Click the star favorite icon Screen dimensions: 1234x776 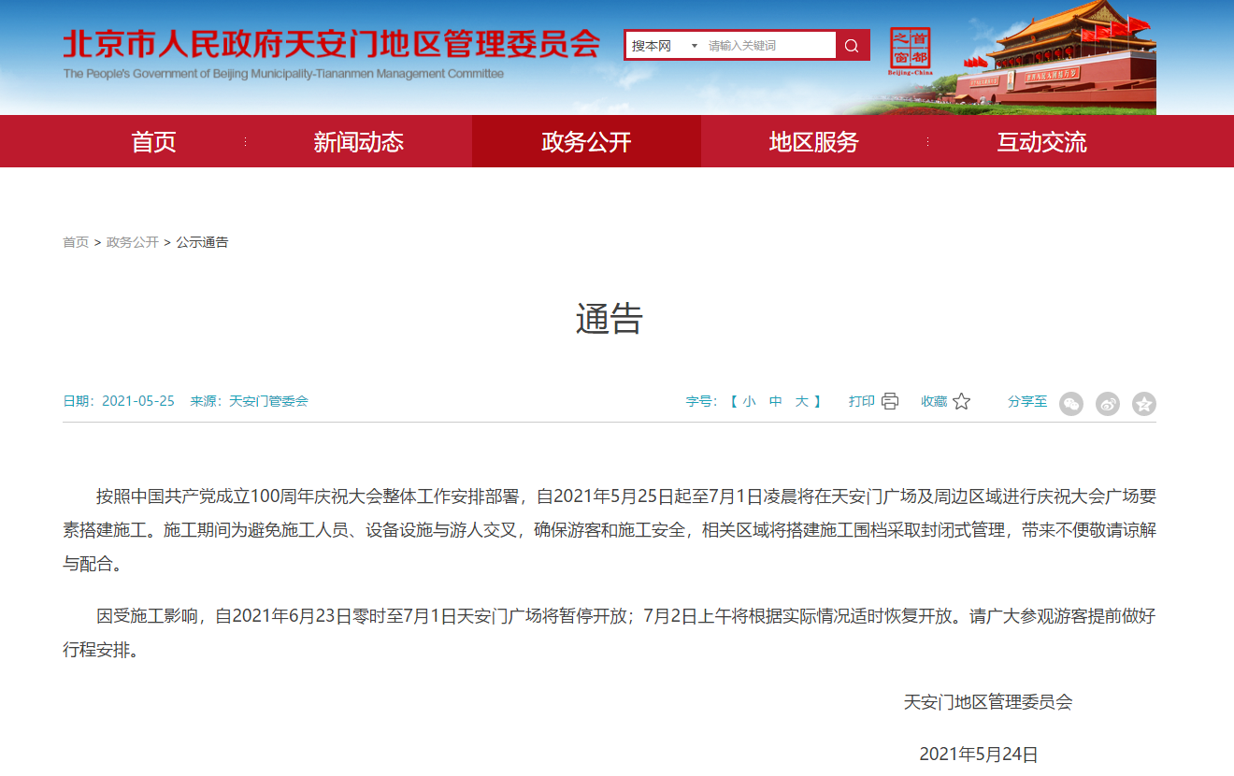coord(961,401)
